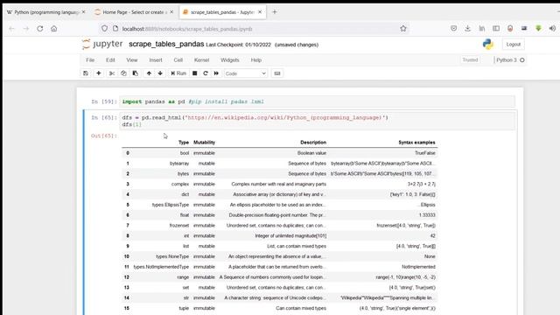Go back with the browser back arrow
The height and width of the screenshot is (315, 560).
[11, 29]
